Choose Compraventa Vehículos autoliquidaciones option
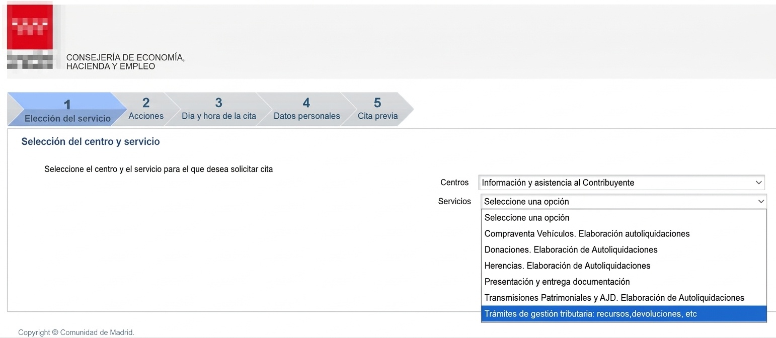 tap(624, 234)
